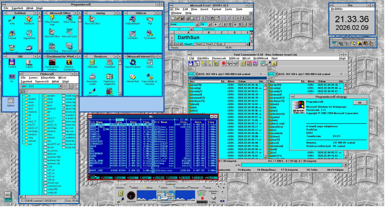Image resolution: width=388 pixels, height=210 pixels.
Task: Click the Undo icon in Excel toolbar
Action: point(223,18)
